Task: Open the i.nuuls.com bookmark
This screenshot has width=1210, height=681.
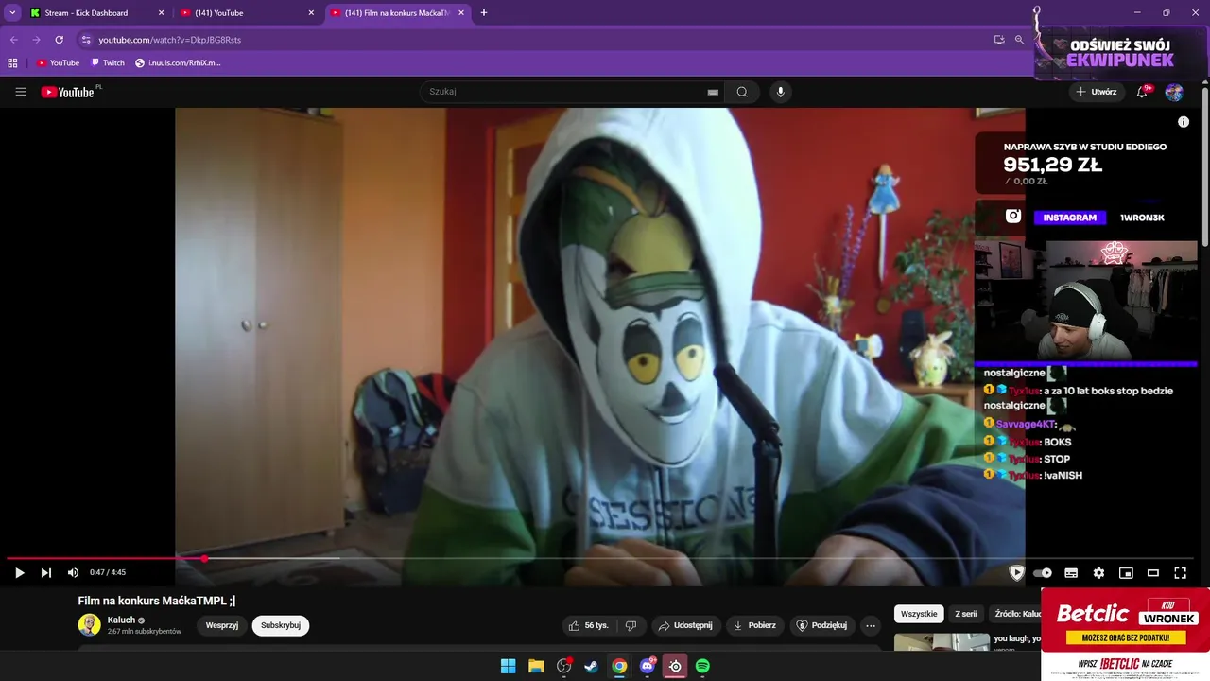Action: click(179, 63)
